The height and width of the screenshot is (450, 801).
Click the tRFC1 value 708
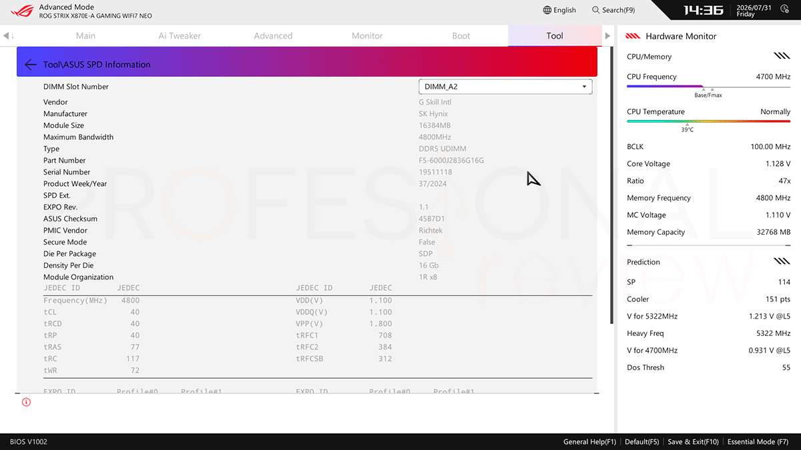(x=385, y=335)
